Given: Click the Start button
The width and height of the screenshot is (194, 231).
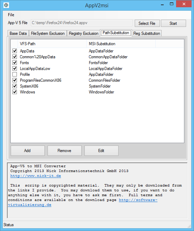Looking at the screenshot, I should 173,23.
